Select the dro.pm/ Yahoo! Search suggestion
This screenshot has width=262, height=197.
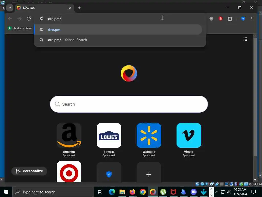pos(118,40)
